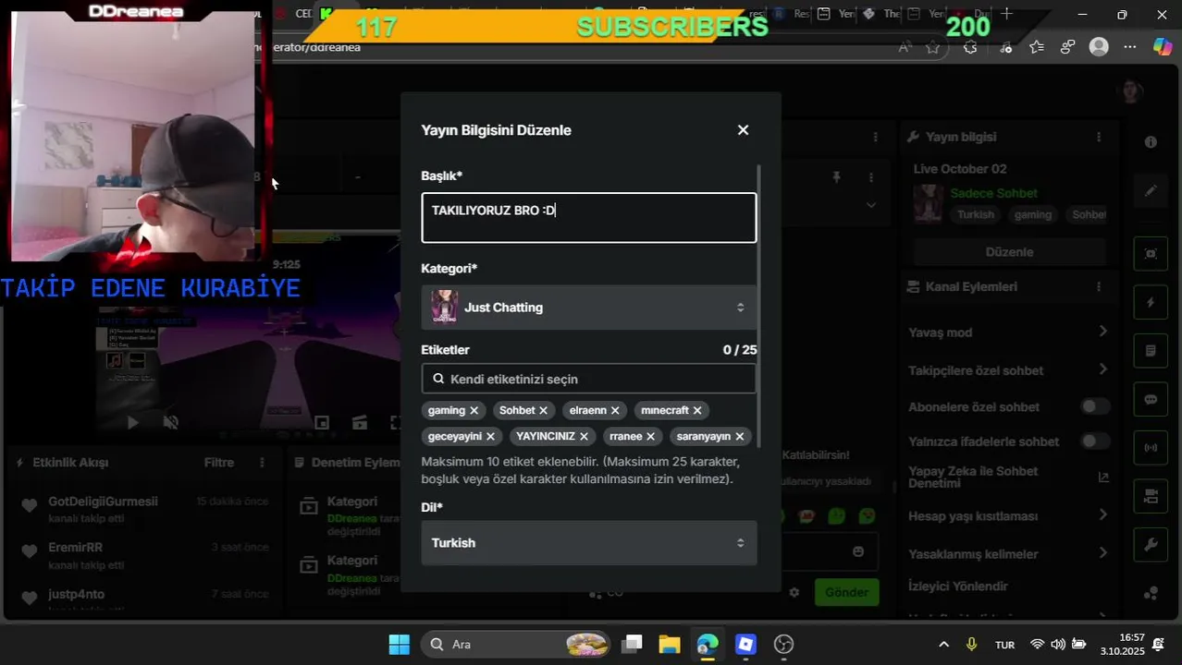The image size is (1182, 665).
Task: Click the Kendi etiketinizi seçin tag search box
Action: (588, 379)
